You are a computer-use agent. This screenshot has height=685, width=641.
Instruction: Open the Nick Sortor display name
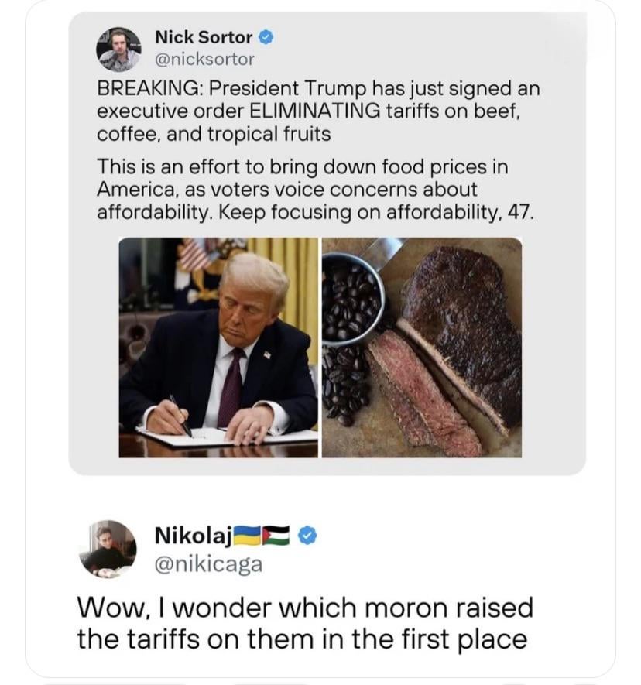(204, 36)
